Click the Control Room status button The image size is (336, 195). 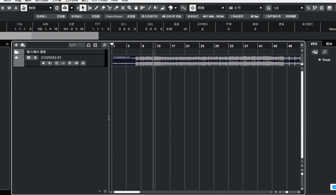click(x=121, y=16)
